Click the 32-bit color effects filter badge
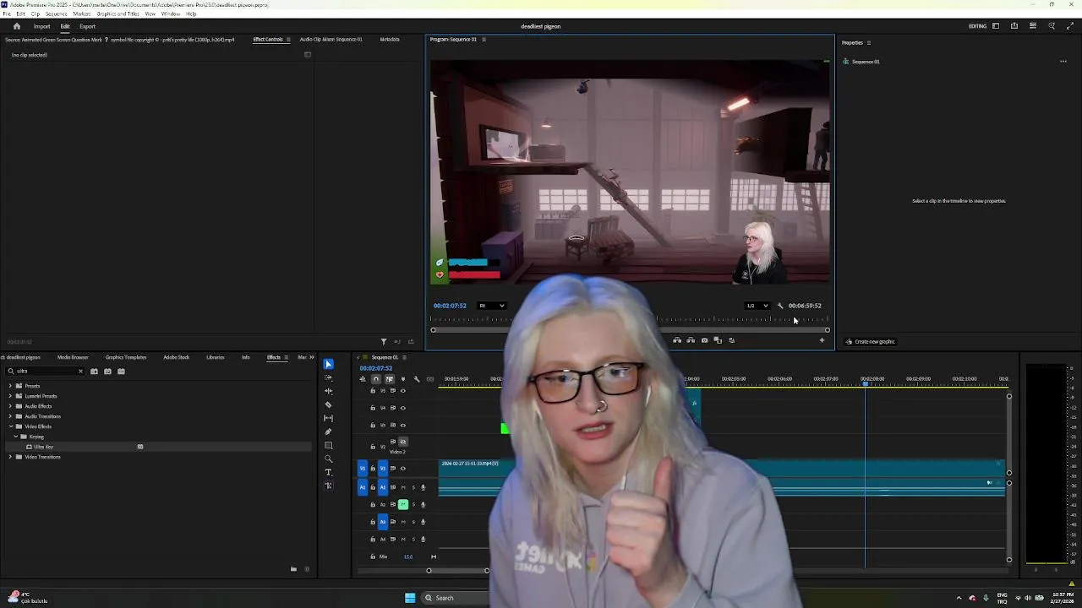 (107, 372)
